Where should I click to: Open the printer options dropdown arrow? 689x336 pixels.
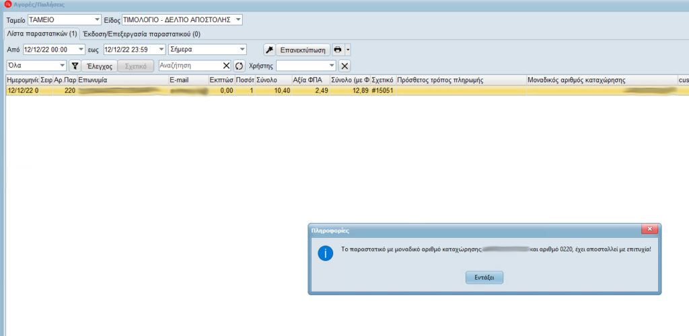(349, 50)
